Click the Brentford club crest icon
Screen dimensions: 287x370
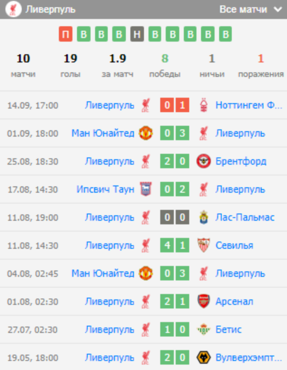(x=204, y=161)
